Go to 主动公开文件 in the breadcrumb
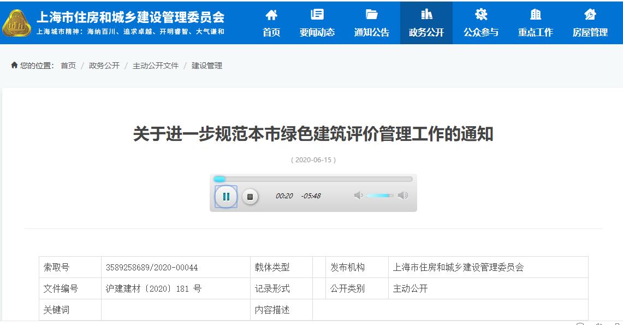 [x=156, y=66]
